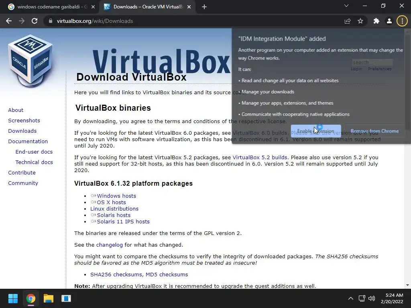Image resolution: width=411 pixels, height=308 pixels.
Task: Open the Contribute sidebar link
Action: [22, 172]
